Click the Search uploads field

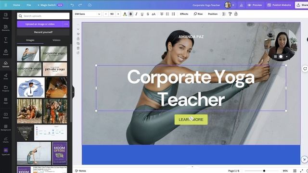(43, 16)
